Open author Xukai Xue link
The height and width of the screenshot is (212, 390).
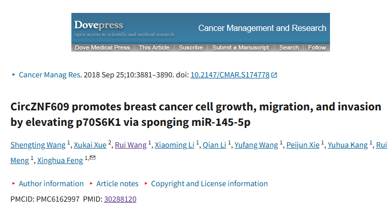90,145
